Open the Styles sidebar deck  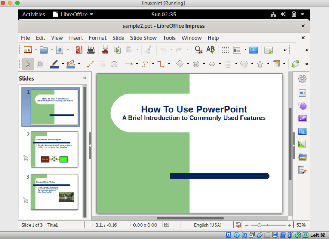302,144
